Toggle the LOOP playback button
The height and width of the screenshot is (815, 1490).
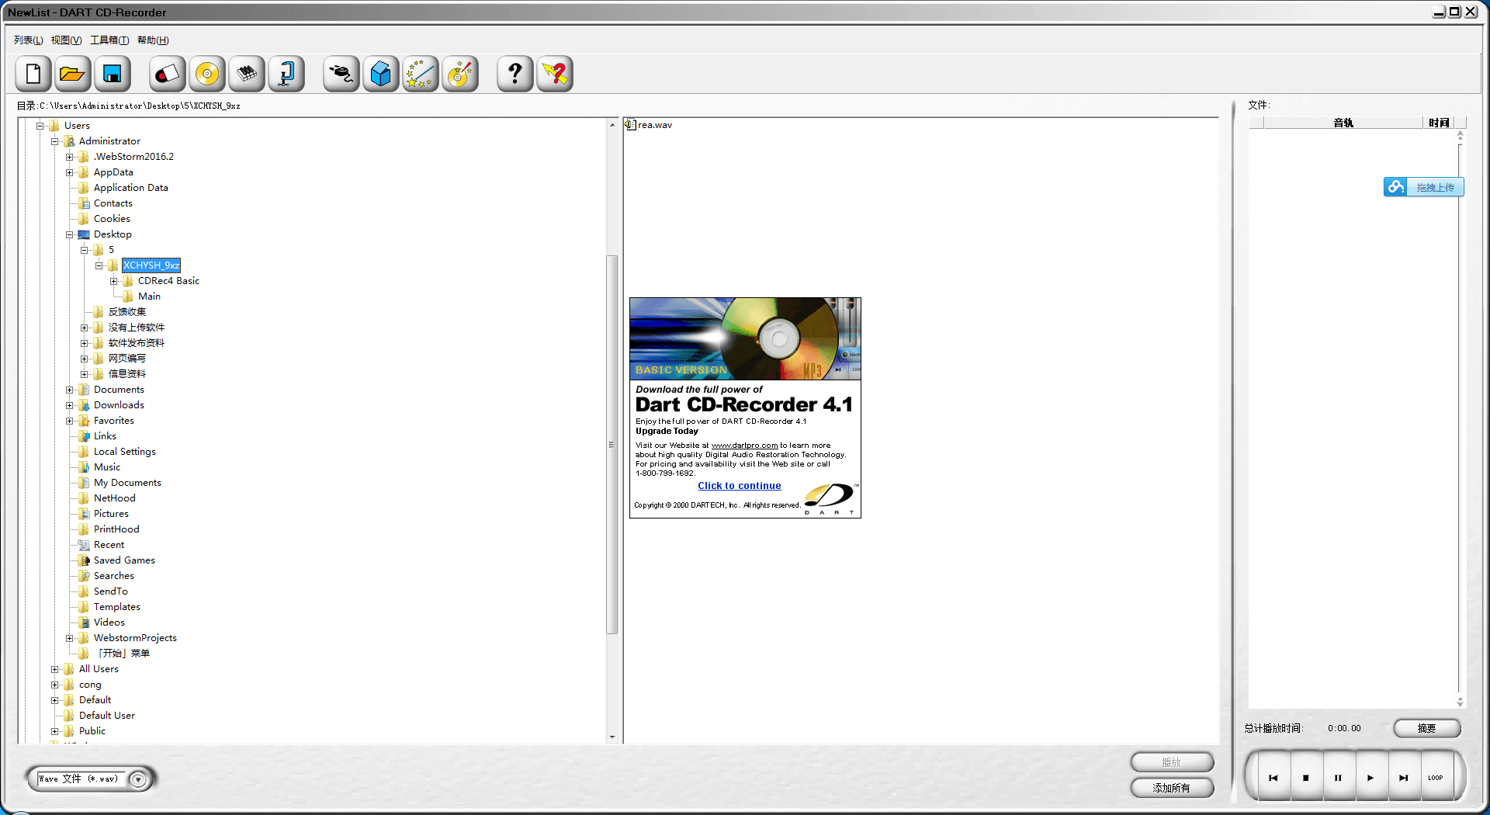pos(1435,778)
